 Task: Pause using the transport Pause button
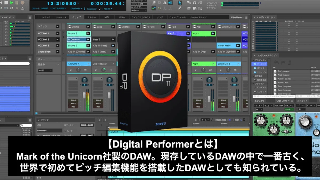17,3
